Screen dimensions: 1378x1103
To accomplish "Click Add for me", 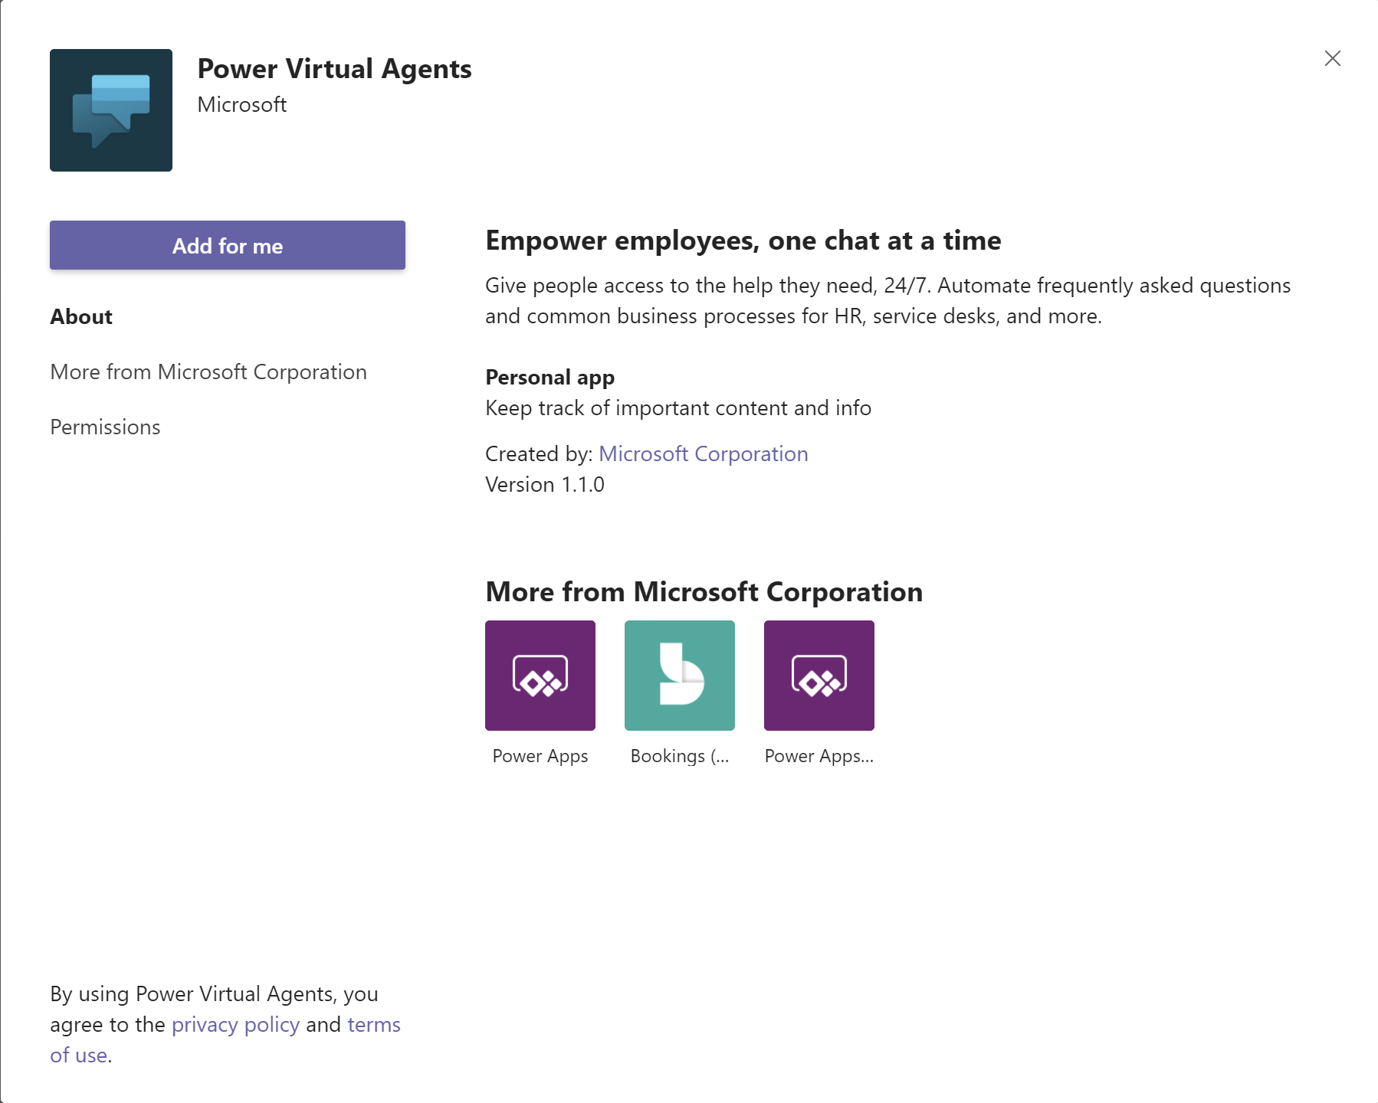I will click(227, 245).
